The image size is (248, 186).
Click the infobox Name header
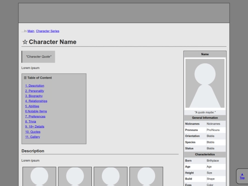tap(205, 54)
